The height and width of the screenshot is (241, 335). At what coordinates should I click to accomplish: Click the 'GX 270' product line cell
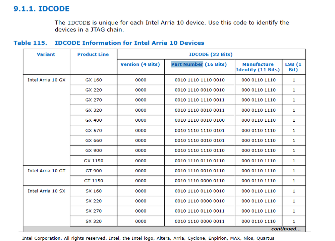click(94, 100)
